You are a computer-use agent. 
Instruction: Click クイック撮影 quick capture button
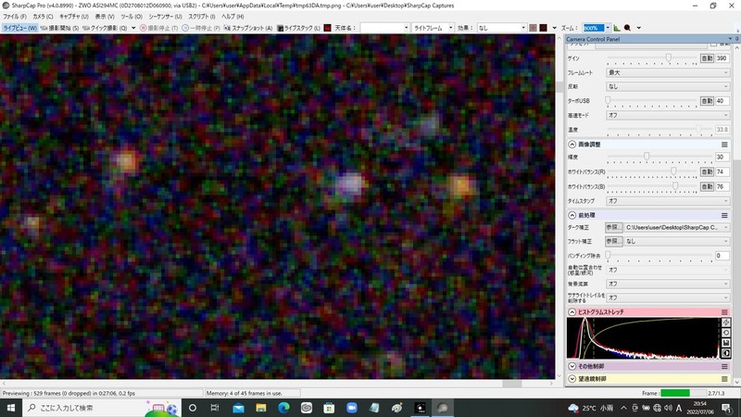coord(105,28)
